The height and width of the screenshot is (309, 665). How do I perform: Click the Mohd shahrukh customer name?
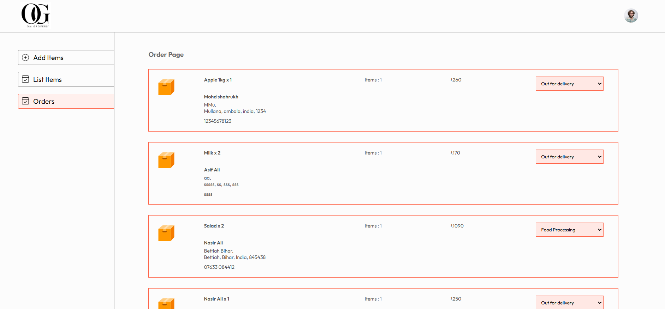click(221, 97)
